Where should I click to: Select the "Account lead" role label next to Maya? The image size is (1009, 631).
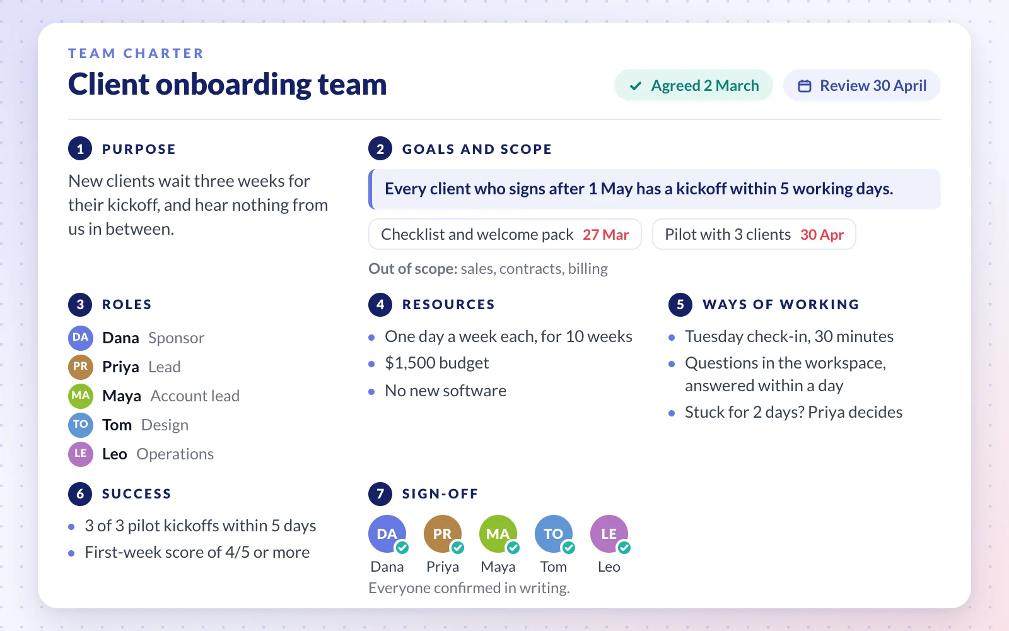click(195, 396)
